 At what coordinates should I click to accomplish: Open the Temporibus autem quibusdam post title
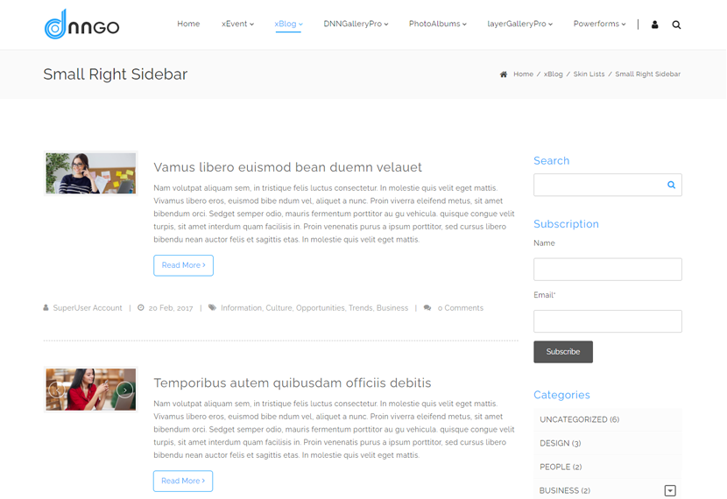tap(292, 383)
